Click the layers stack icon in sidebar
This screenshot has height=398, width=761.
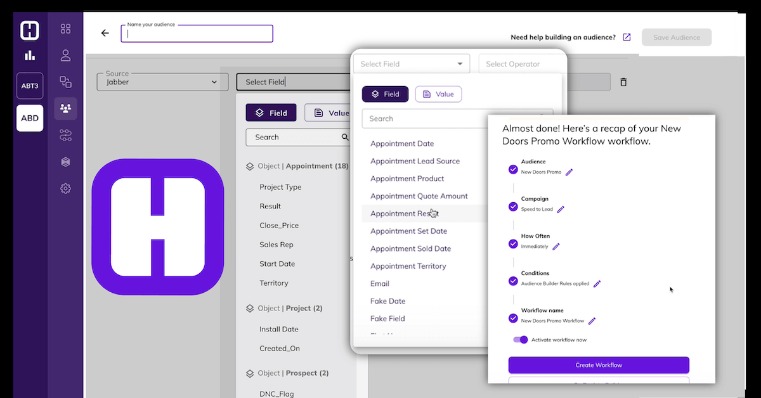pos(65,162)
